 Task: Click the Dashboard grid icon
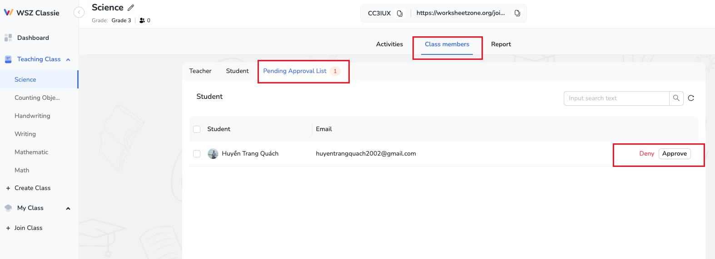click(x=8, y=38)
